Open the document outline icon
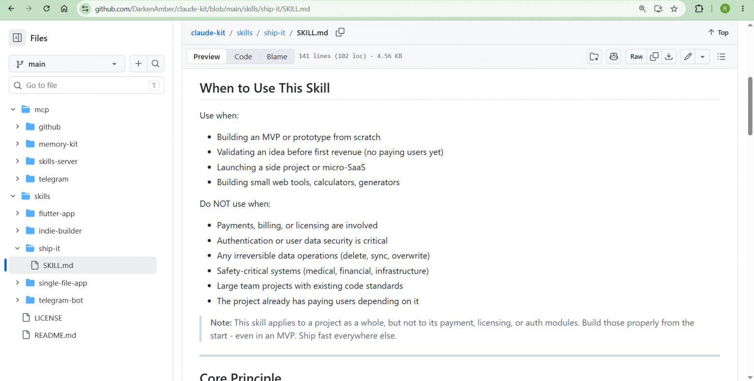 [722, 57]
